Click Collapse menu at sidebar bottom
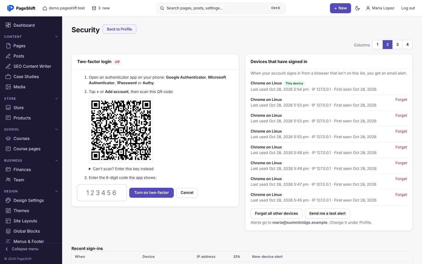The image size is (422, 264). click(22, 249)
